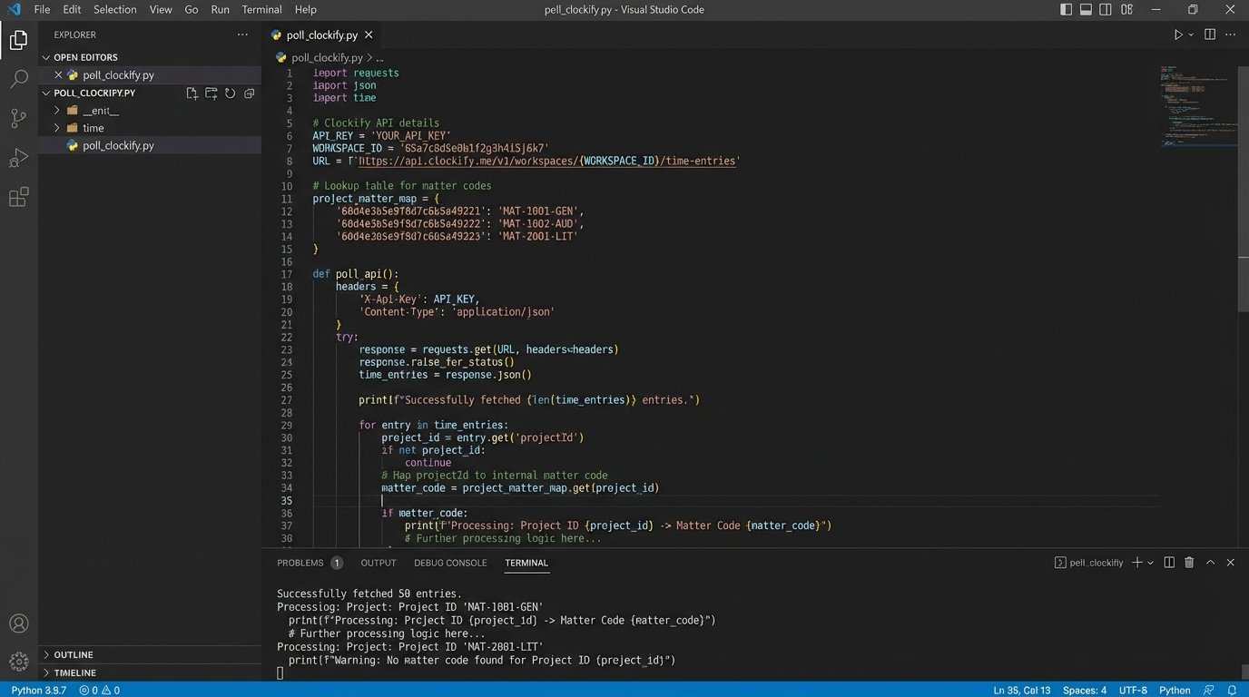Image resolution: width=1249 pixels, height=697 pixels.
Task: Open the Search view in activity bar
Action: pos(18,79)
